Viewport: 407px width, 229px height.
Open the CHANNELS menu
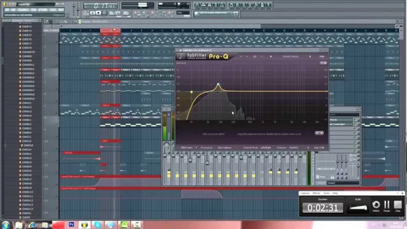[24, 10]
